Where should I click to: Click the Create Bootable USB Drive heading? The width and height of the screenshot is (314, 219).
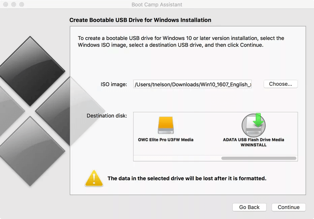click(140, 20)
